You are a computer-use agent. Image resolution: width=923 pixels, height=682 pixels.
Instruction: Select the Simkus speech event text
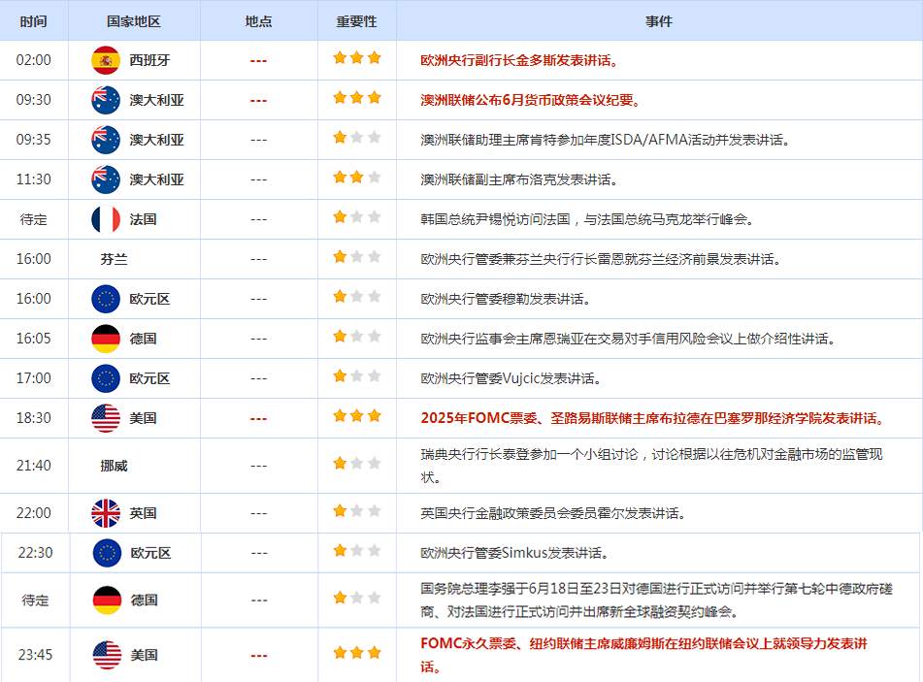(x=514, y=553)
